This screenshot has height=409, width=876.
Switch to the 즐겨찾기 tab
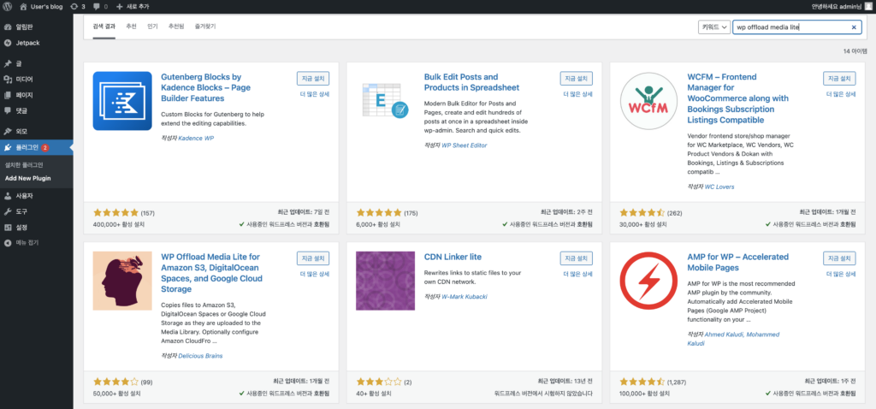[205, 27]
